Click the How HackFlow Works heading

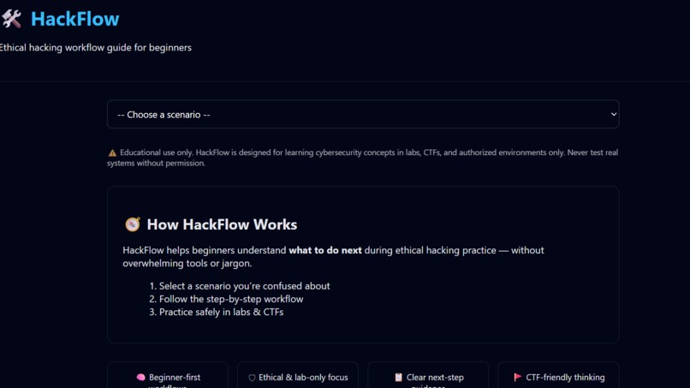pyautogui.click(x=222, y=224)
